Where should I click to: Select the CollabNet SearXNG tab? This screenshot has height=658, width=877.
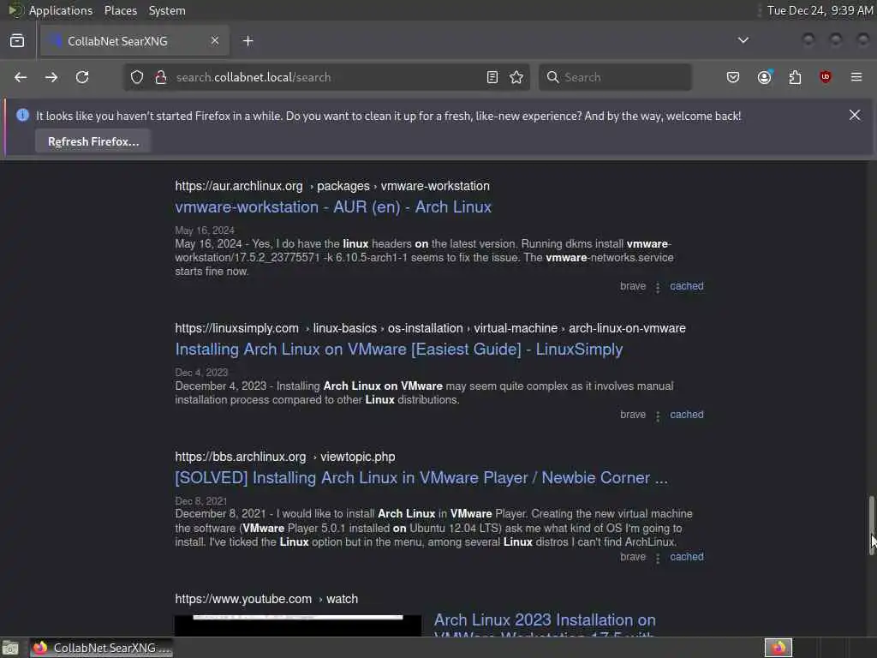coord(134,41)
